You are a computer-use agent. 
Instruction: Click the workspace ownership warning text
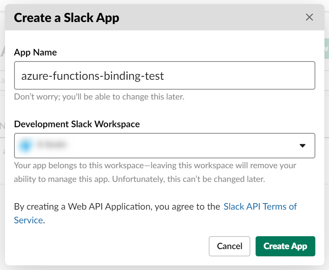pyautogui.click(x=155, y=172)
